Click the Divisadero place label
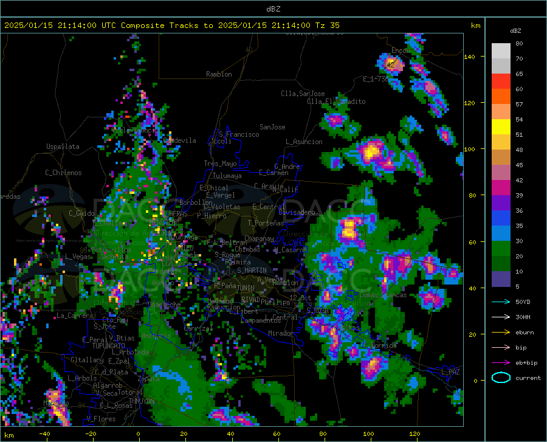The height and width of the screenshot is (442, 547). [x=297, y=212]
